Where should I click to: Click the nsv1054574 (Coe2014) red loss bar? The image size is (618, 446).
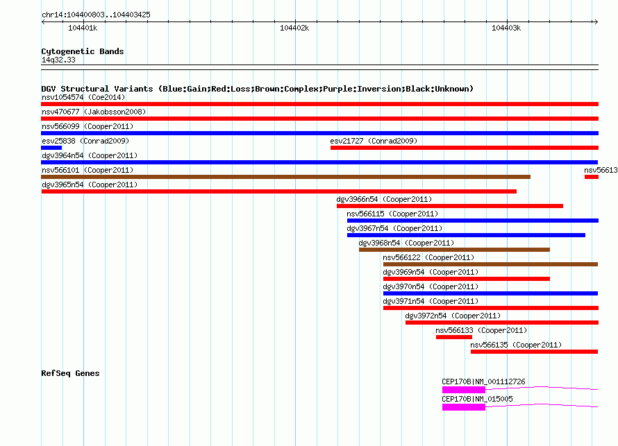point(319,104)
